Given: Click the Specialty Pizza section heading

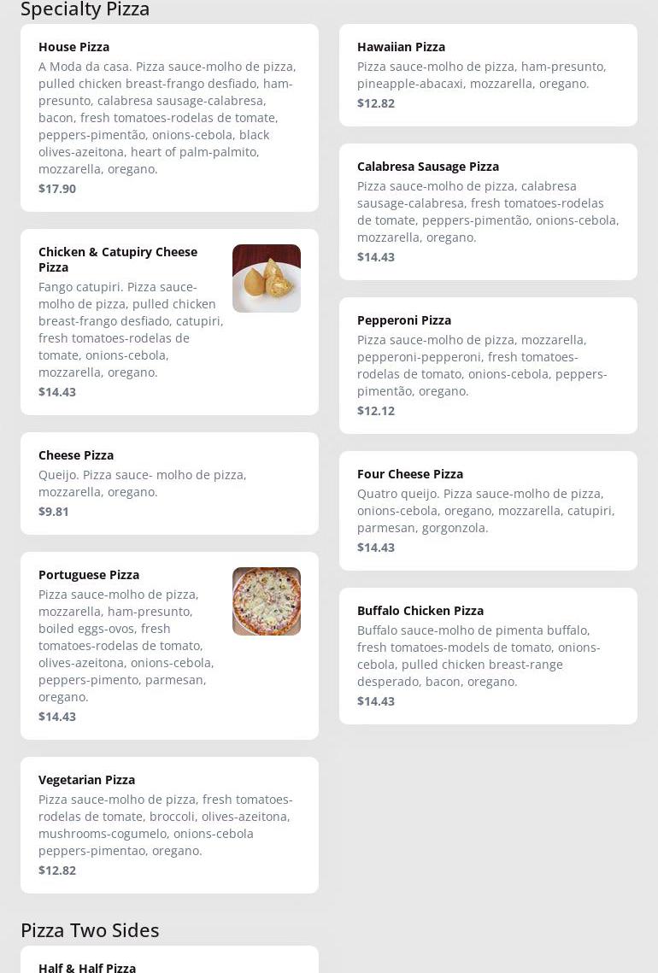Looking at the screenshot, I should click(x=85, y=9).
